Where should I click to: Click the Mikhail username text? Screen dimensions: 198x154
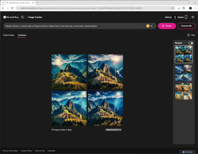(x=168, y=17)
